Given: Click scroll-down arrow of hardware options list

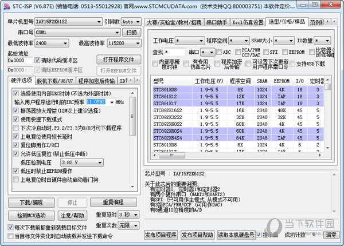Looking at the screenshot, I should [132, 187].
